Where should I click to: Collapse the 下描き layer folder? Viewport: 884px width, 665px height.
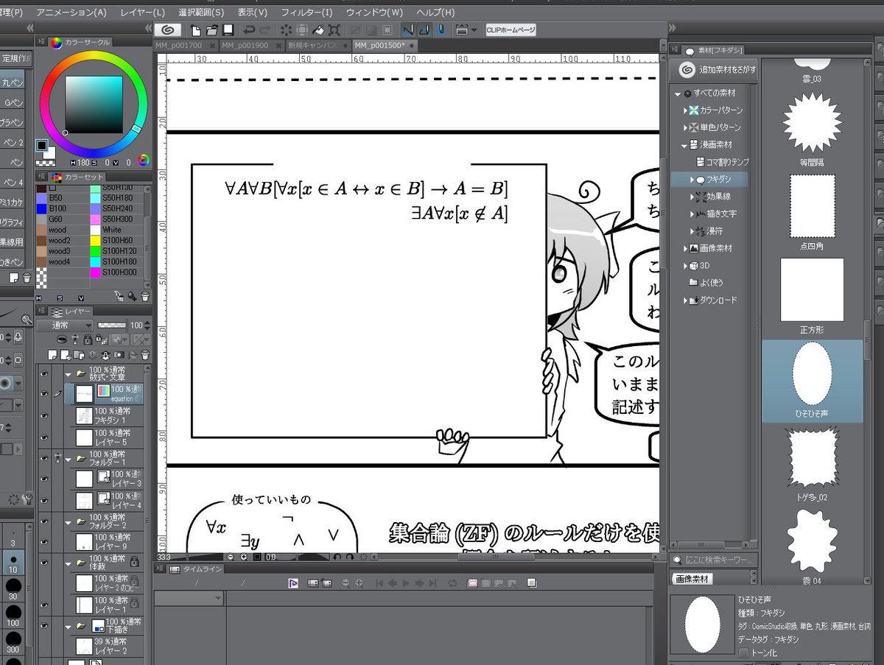(69, 626)
